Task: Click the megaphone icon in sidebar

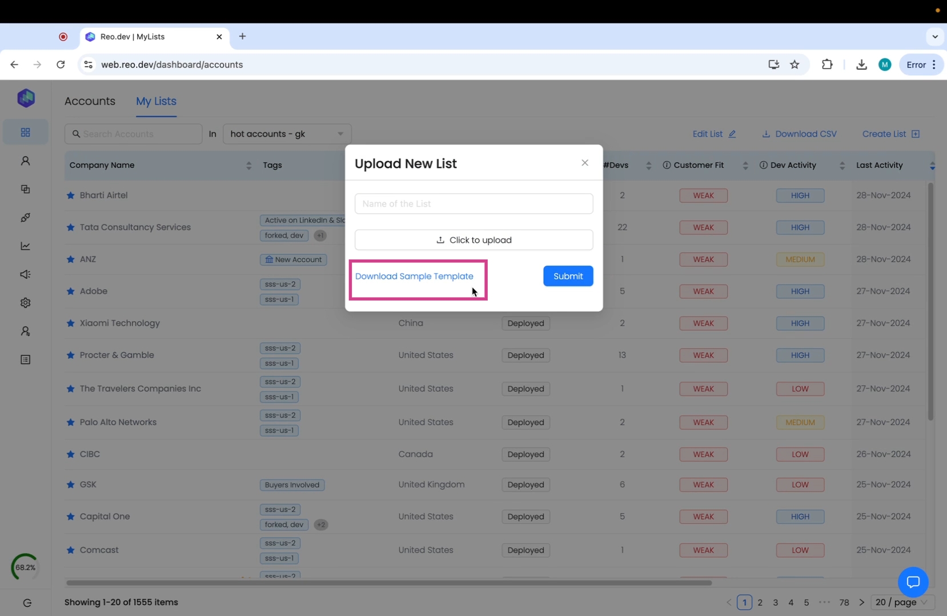Action: tap(25, 275)
